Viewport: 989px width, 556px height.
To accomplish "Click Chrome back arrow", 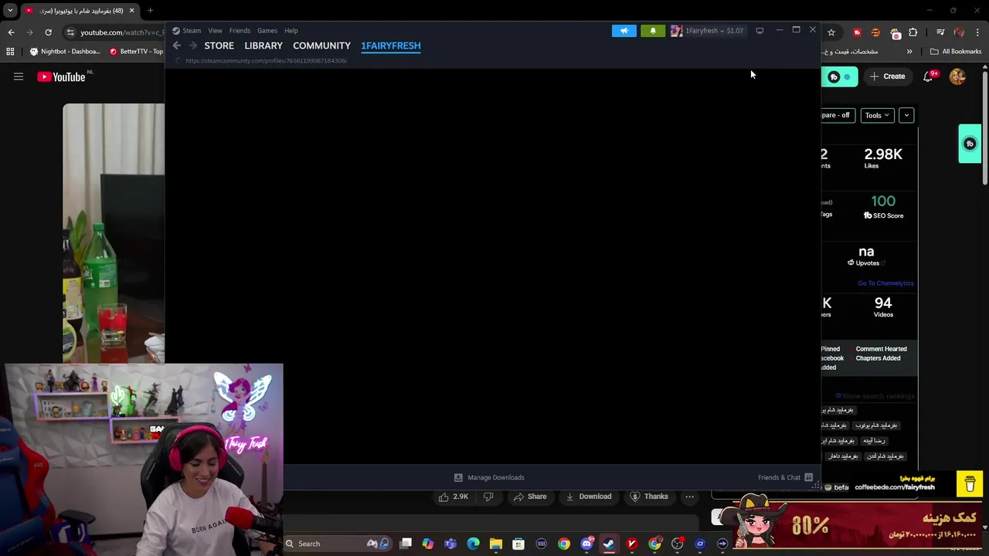I will (x=11, y=32).
